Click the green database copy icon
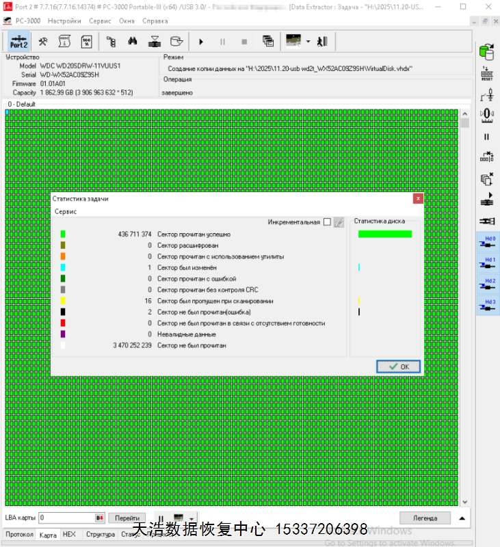Screen dimensions: 500x547 tap(487, 51)
